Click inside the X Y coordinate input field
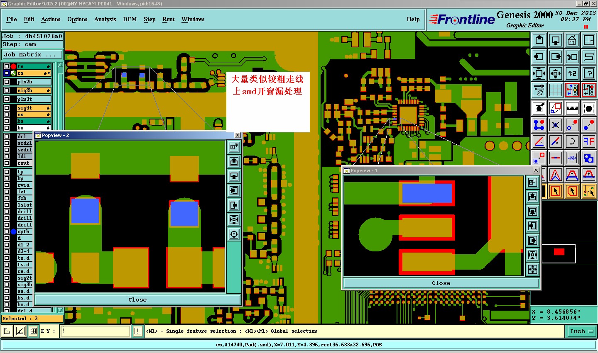 pyautogui.click(x=96, y=331)
